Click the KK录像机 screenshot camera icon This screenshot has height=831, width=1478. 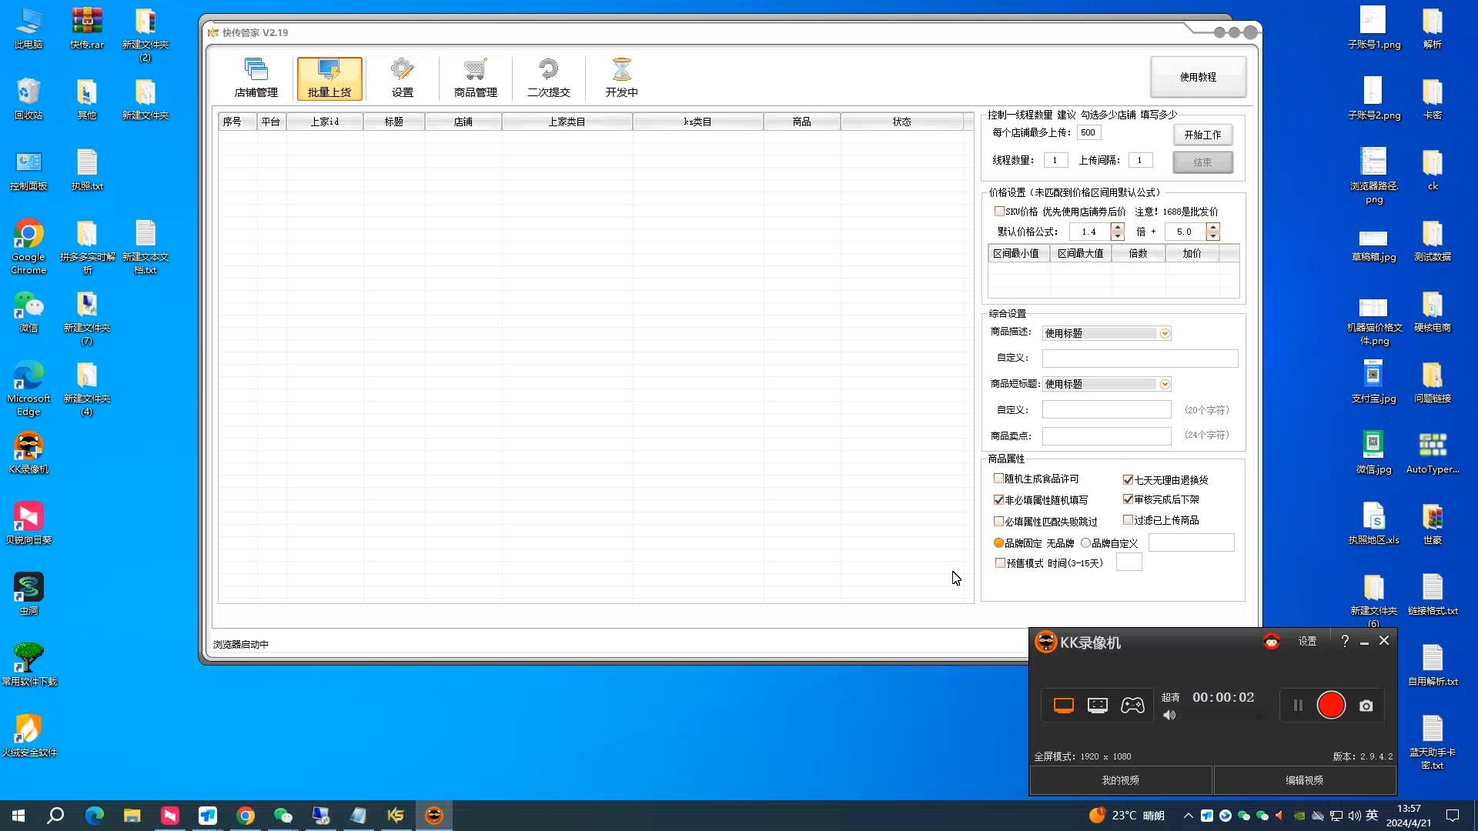coord(1366,706)
